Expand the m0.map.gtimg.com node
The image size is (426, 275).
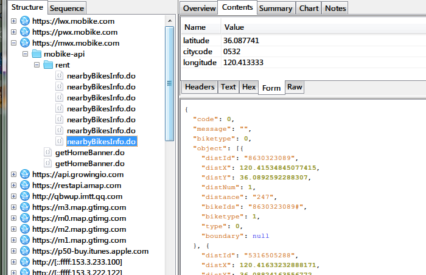pos(13,218)
